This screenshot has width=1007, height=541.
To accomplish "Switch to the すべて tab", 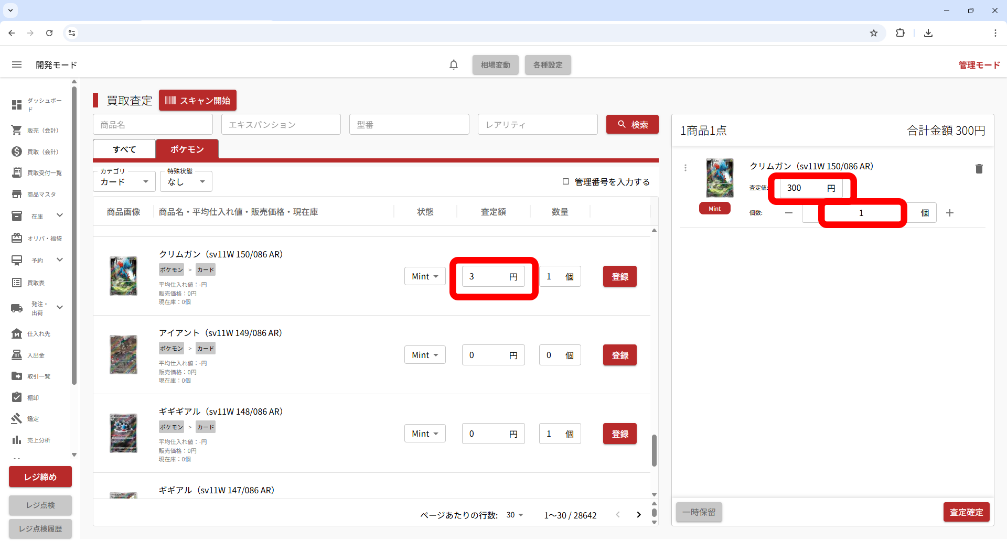I will click(124, 149).
